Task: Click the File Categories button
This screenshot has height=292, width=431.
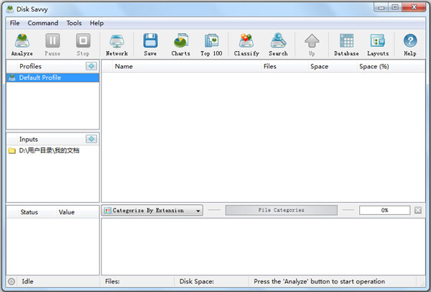Action: coord(281,210)
